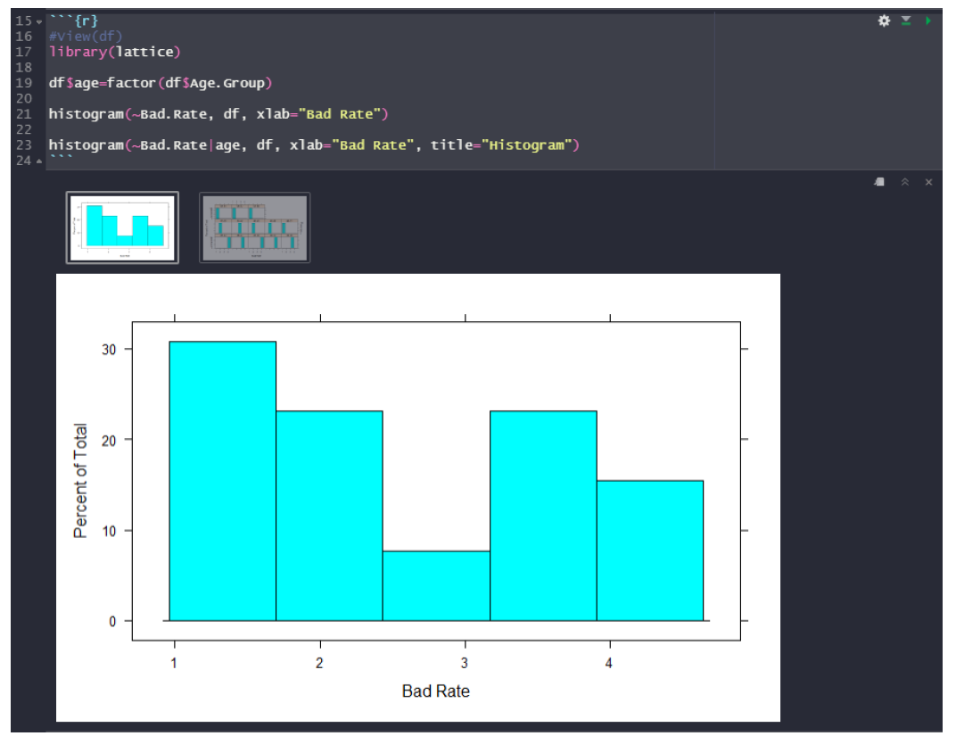Click the rightmost histogram bar, right of Bad Rate 4
The height and width of the screenshot is (736, 956).
[650, 550]
